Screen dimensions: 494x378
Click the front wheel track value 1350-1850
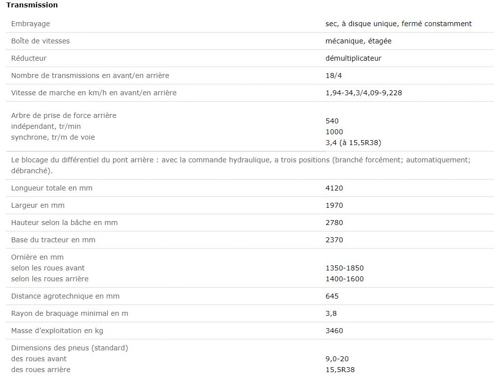coord(344,268)
